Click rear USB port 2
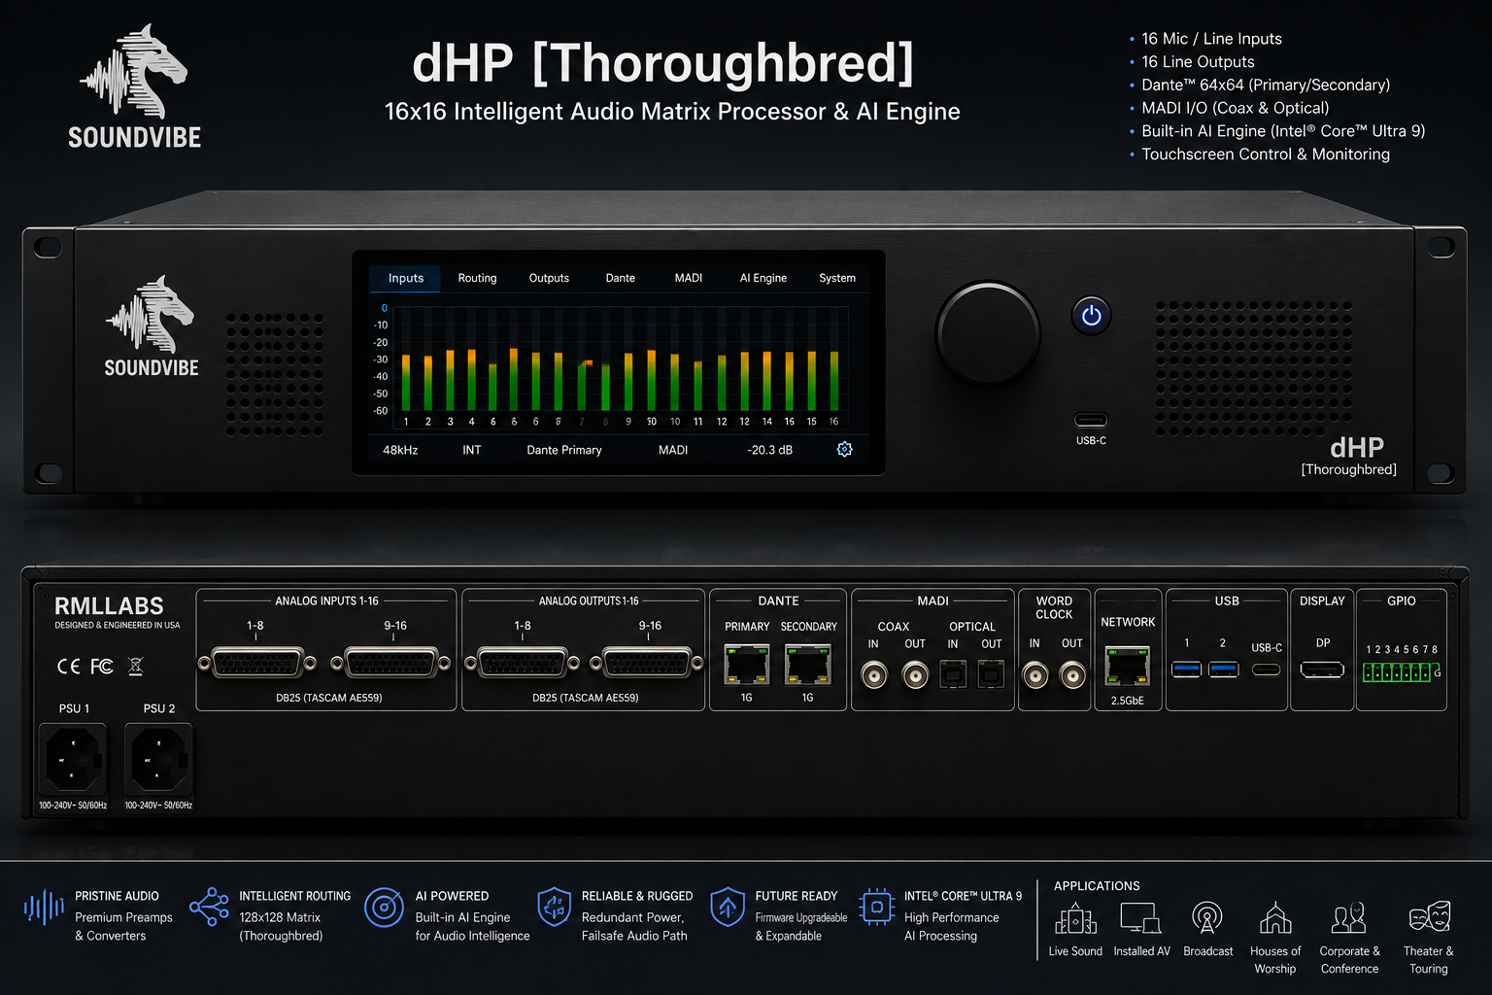 pos(1223,669)
